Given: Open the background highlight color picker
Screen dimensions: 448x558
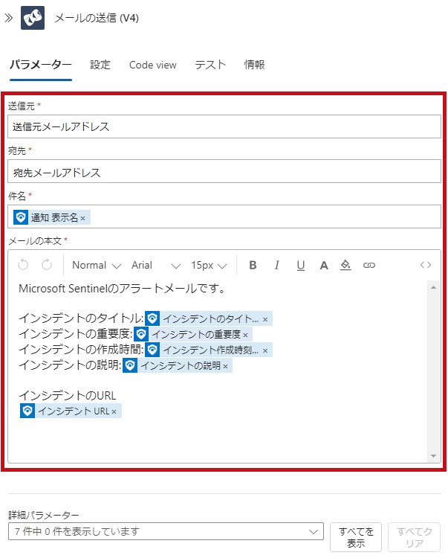Looking at the screenshot, I should coord(345,265).
